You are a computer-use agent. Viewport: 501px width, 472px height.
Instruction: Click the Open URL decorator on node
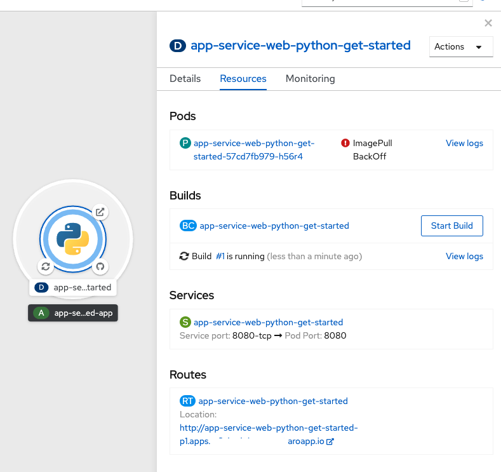pos(100,212)
